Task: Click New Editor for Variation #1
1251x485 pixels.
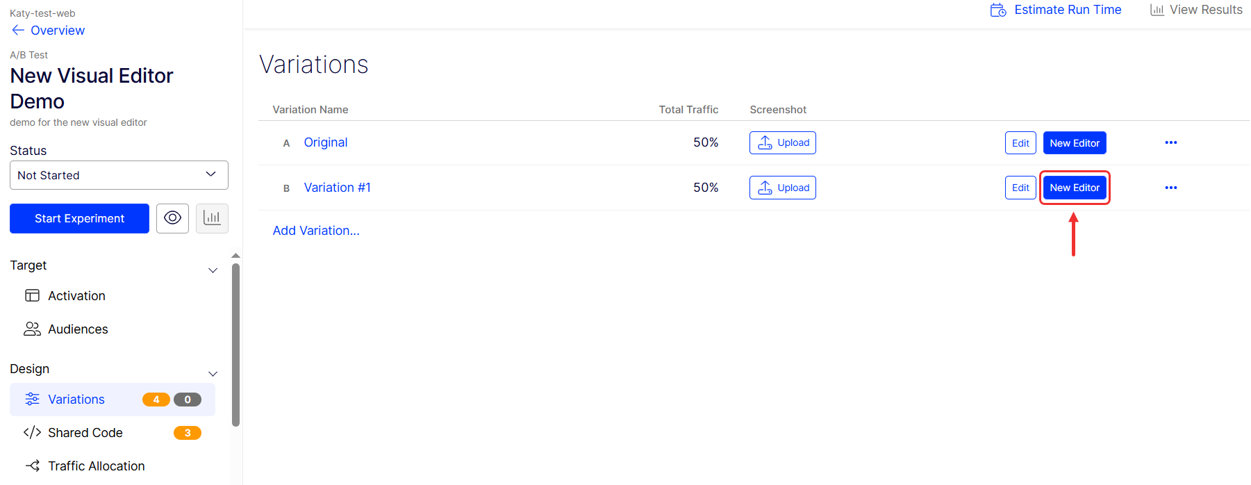Action: coord(1074,188)
